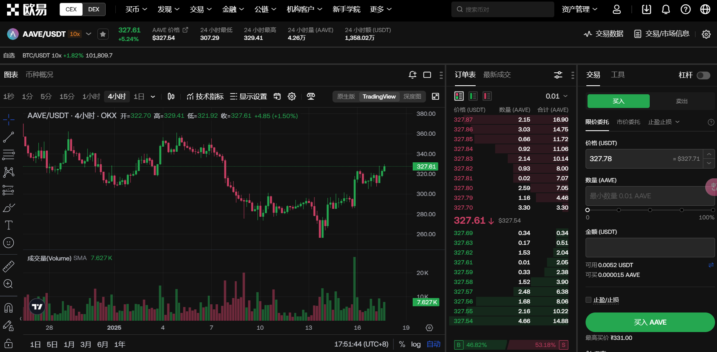Click the favorite star icon beside AAVE/USDT

tap(103, 34)
